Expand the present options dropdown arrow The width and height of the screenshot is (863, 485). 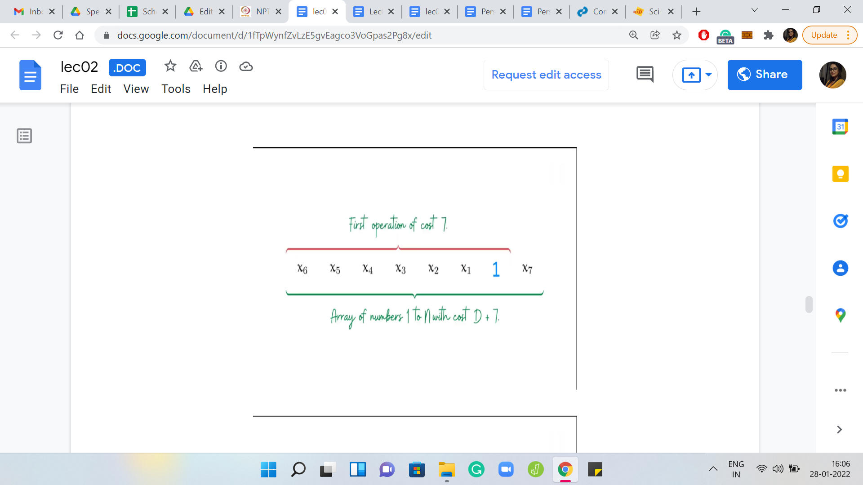708,75
